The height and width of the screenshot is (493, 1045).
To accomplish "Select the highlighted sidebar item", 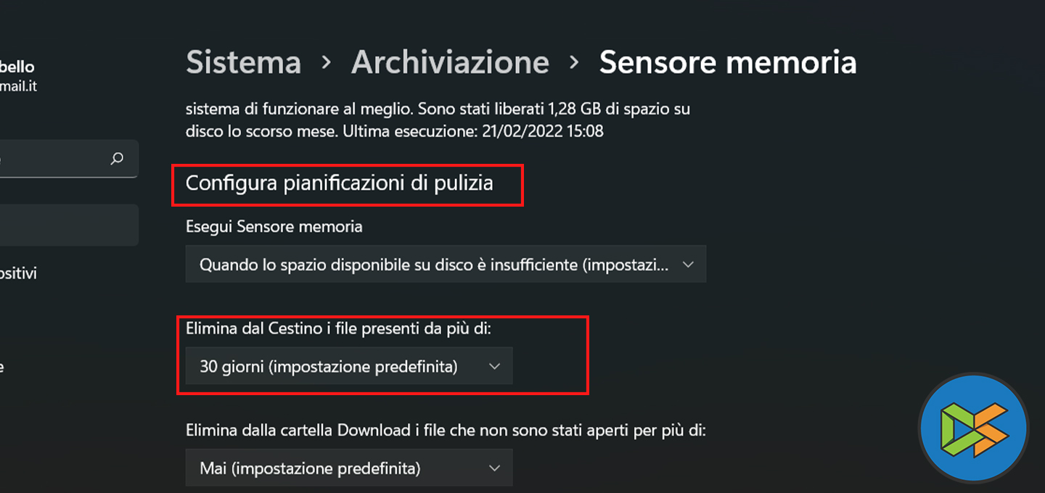I will [69, 225].
